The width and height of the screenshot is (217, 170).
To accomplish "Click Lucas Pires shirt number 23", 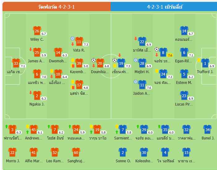I will pos(184,96).
